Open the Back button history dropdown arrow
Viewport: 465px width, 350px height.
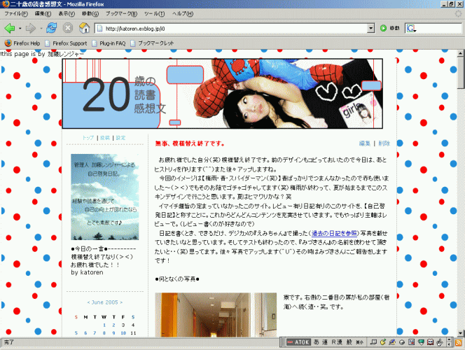pyautogui.click(x=20, y=29)
